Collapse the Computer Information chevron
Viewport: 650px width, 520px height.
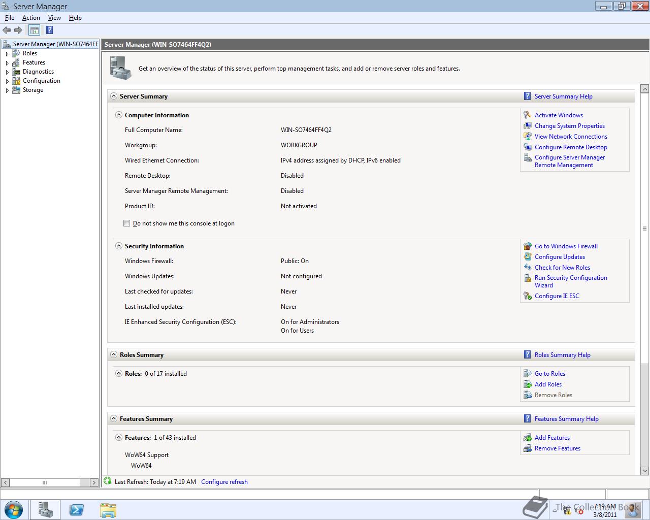coord(119,115)
